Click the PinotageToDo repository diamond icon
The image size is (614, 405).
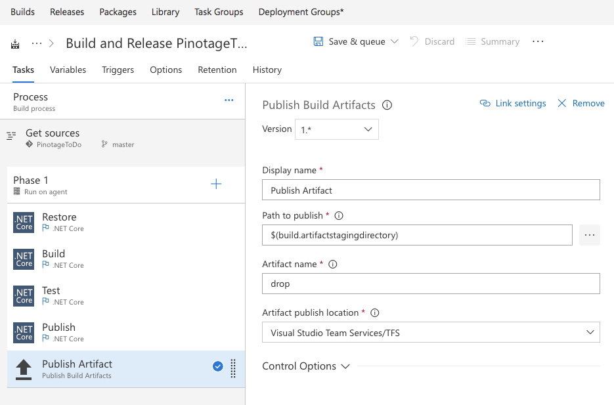coord(29,144)
